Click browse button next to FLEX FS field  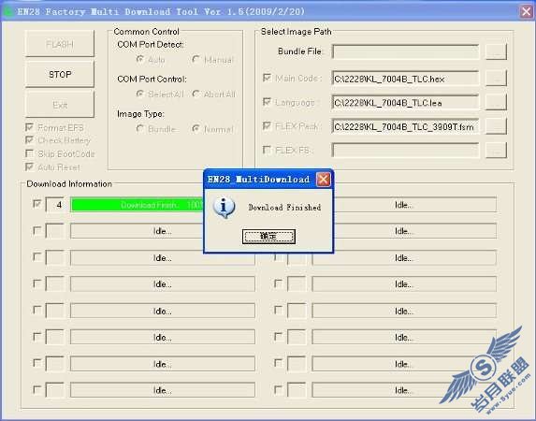(496, 150)
